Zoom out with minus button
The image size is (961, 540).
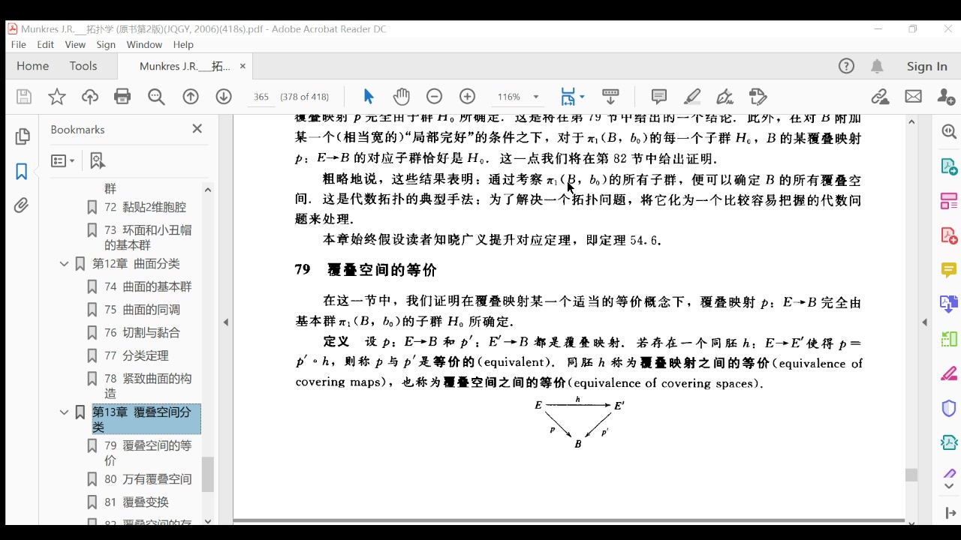pos(434,97)
